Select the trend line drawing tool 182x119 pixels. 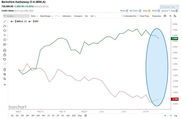pos(5,21)
